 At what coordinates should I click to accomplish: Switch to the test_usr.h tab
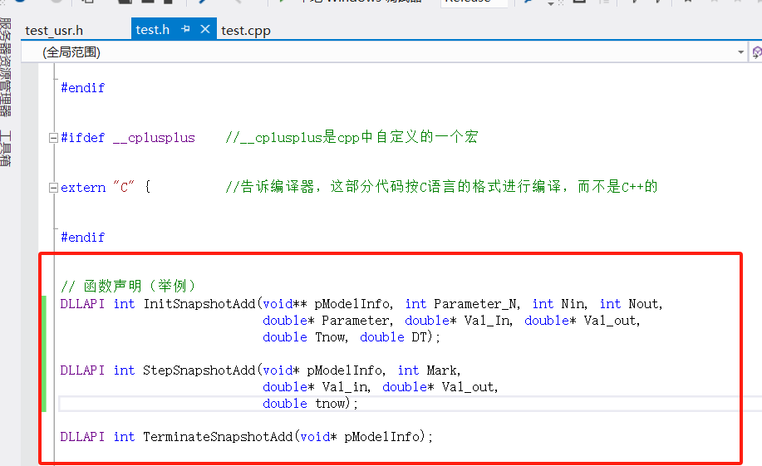(54, 31)
